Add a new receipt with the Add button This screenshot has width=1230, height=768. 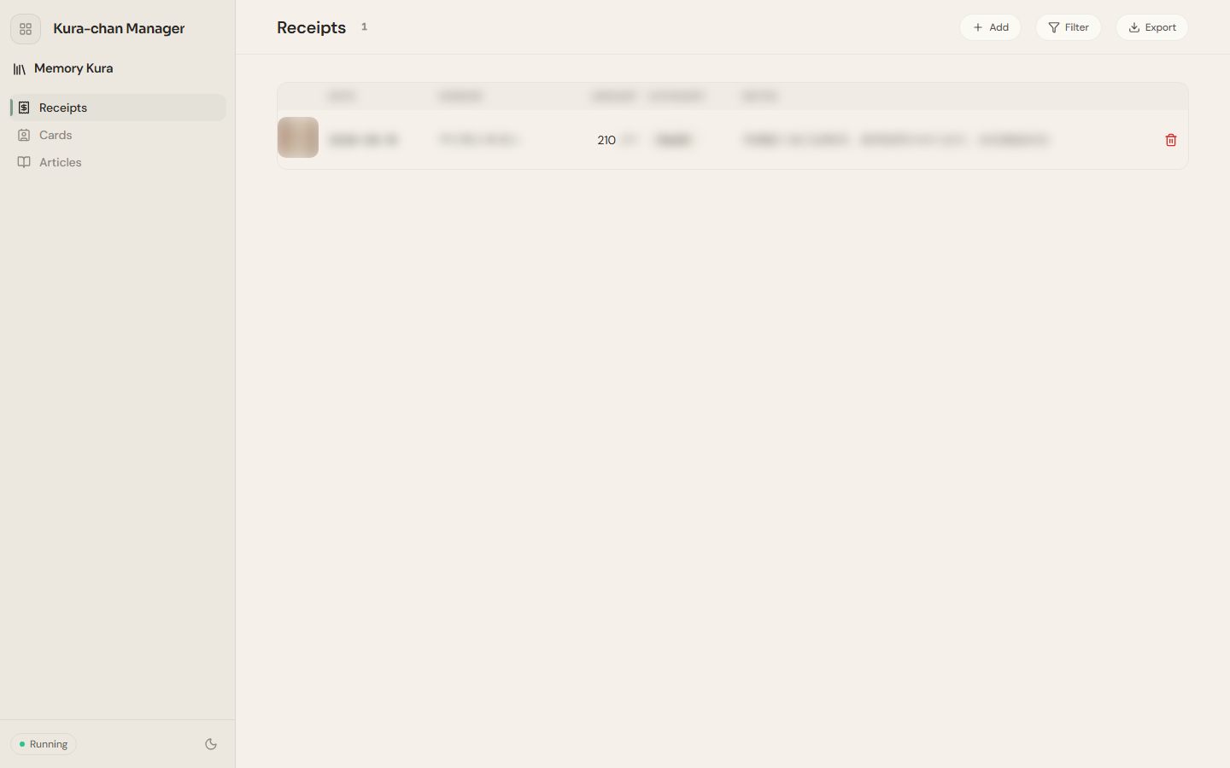point(991,27)
